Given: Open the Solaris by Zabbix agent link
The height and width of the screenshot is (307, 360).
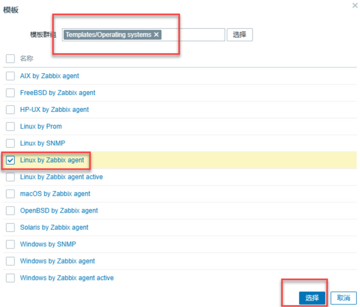Looking at the screenshot, I should 54,227.
